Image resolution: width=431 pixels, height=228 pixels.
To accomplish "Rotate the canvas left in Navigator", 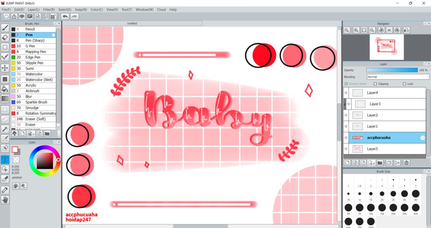I will pos(381,30).
